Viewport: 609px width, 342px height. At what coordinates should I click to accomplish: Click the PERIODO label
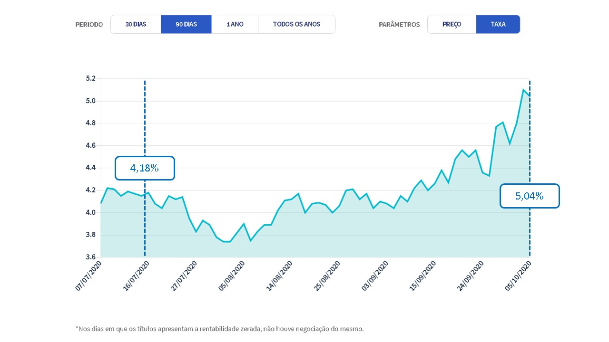tap(89, 25)
